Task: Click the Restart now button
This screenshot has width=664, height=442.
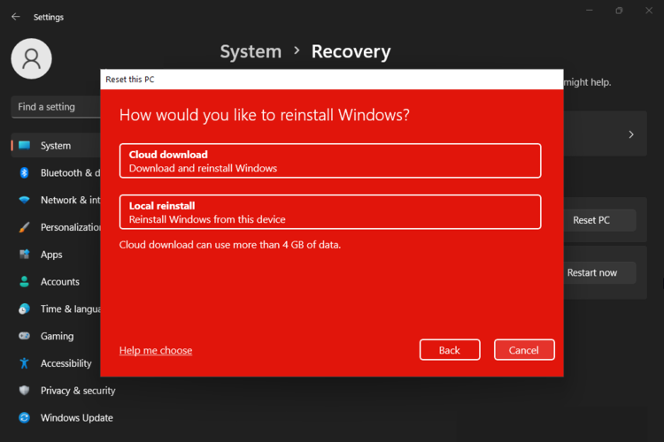Action: (x=598, y=273)
